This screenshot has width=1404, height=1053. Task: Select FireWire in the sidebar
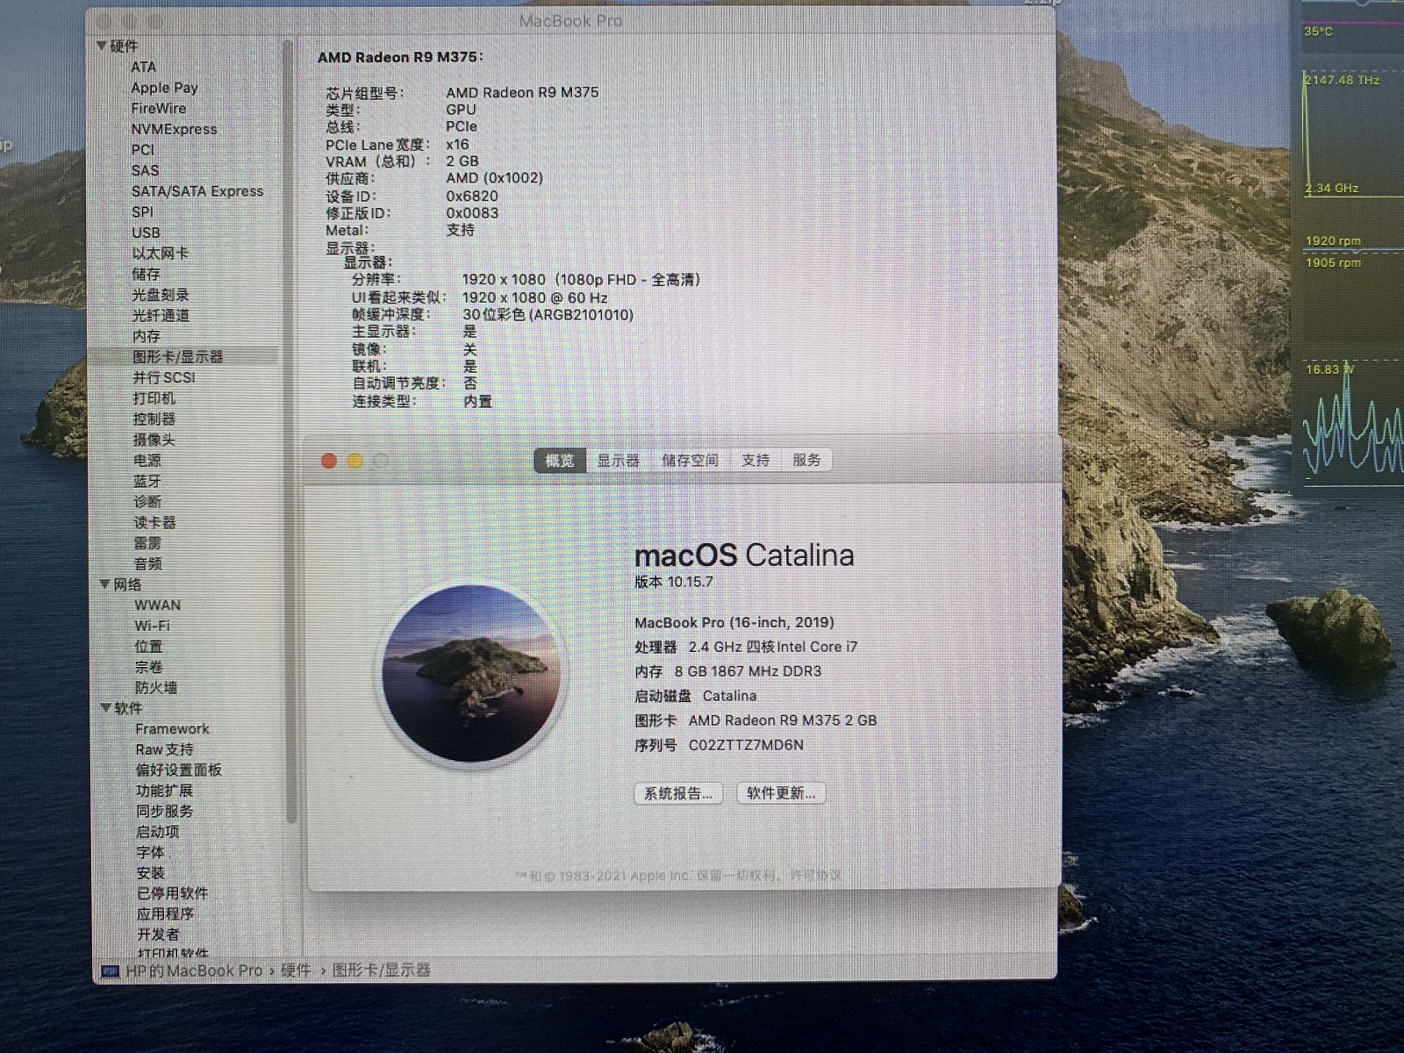[159, 108]
